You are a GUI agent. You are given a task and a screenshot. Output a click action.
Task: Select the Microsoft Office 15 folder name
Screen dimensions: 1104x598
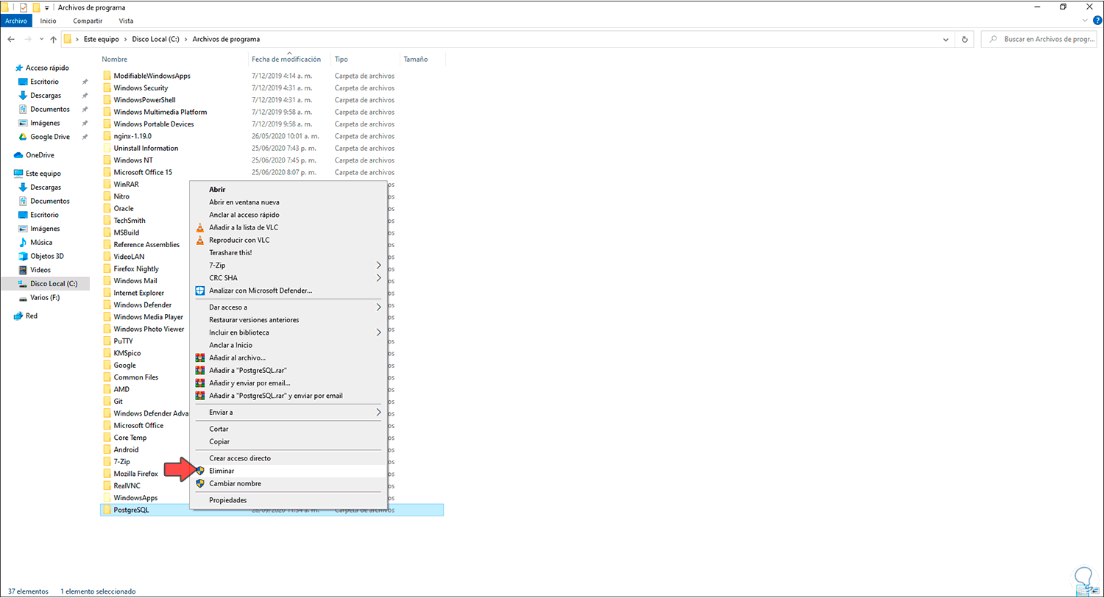[x=143, y=172]
